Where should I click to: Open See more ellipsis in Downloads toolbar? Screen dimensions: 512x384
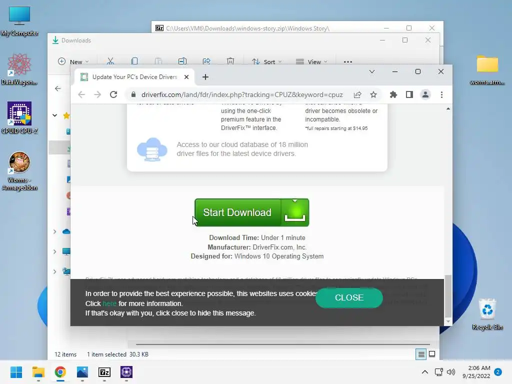click(348, 61)
